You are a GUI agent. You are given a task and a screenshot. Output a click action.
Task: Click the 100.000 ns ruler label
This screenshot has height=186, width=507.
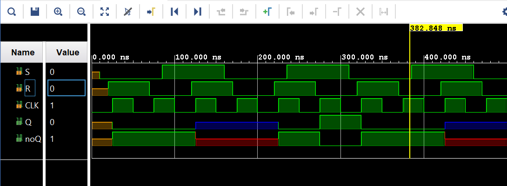coord(199,57)
